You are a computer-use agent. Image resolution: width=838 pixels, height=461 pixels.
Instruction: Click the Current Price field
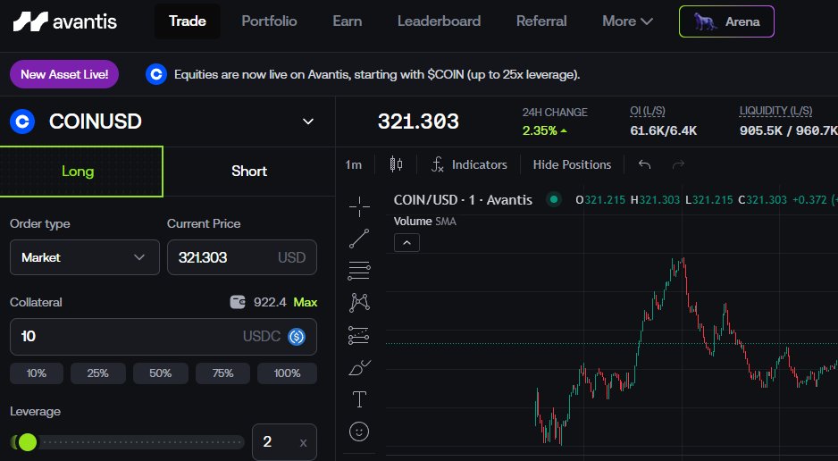[241, 257]
